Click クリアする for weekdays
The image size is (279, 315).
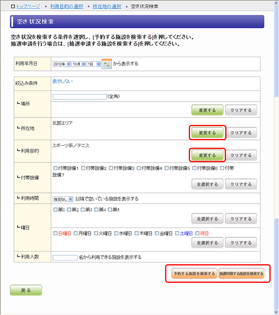(241, 242)
